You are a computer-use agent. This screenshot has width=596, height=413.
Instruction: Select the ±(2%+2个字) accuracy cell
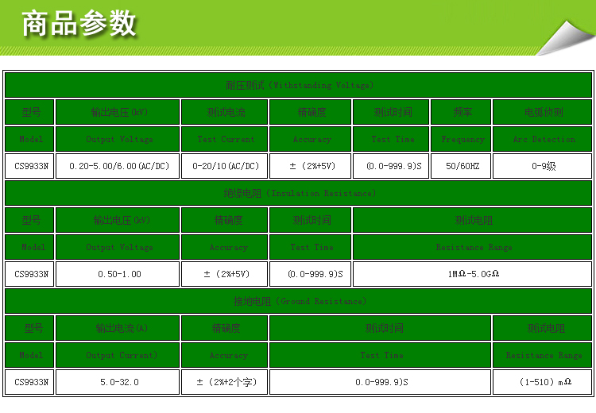click(x=225, y=382)
